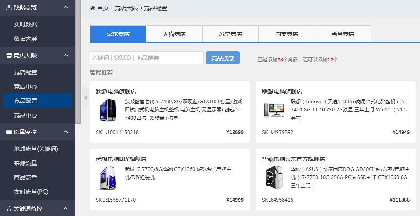Open 实时流量(PC) in the sidebar
This screenshot has width=420, height=216.
click(31, 192)
